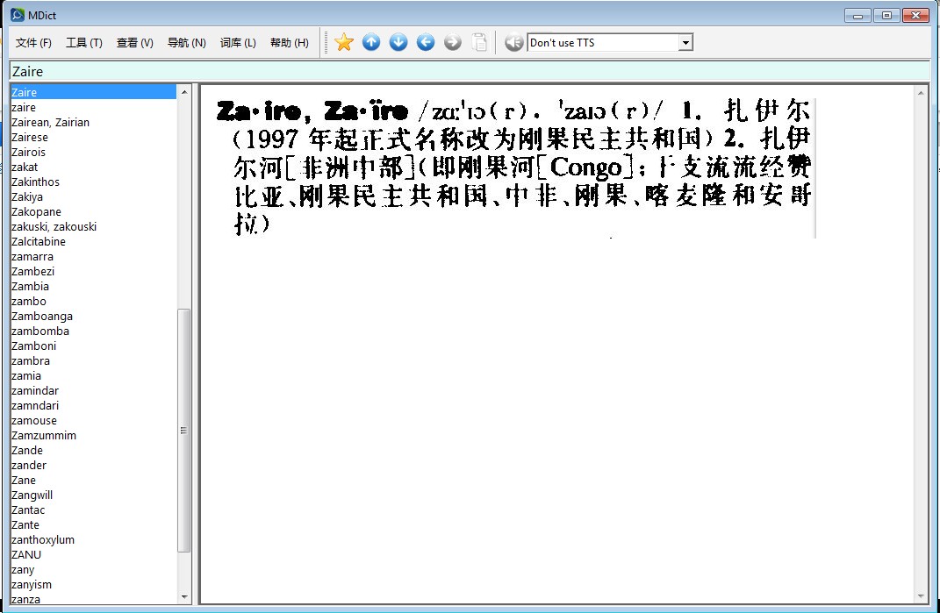Open the 词库 (L) menu
This screenshot has height=613, width=940.
pos(238,43)
